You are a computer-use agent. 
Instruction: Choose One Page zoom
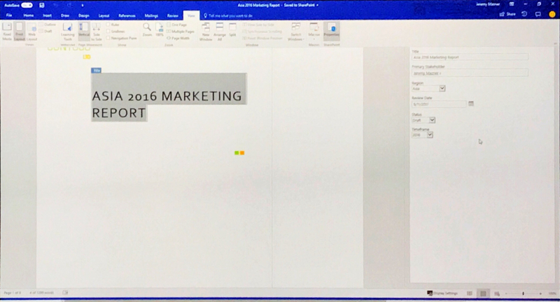(x=177, y=24)
